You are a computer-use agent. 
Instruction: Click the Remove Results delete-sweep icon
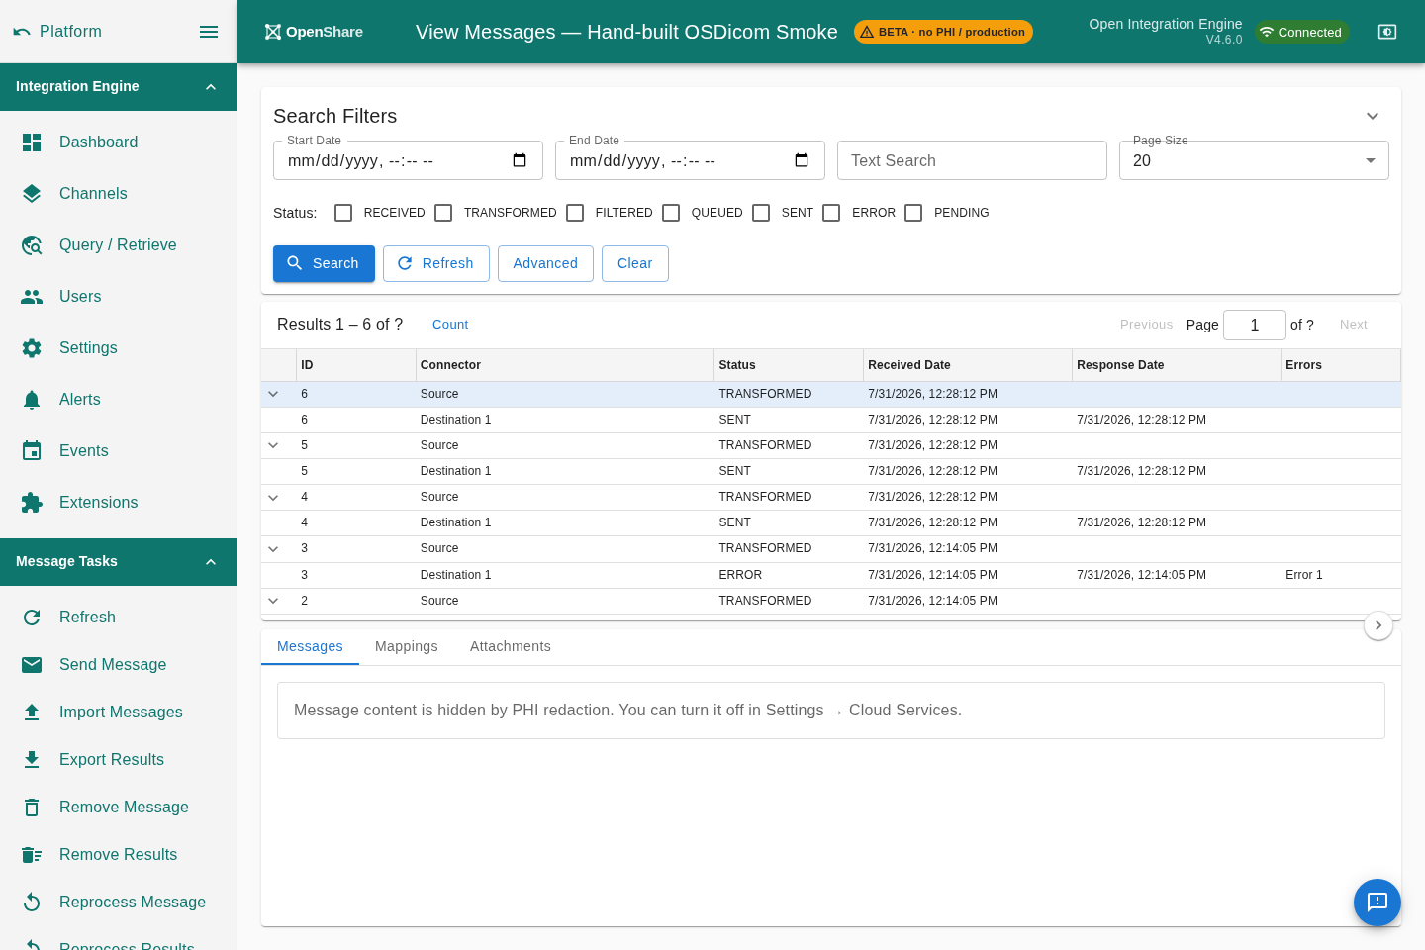(32, 855)
